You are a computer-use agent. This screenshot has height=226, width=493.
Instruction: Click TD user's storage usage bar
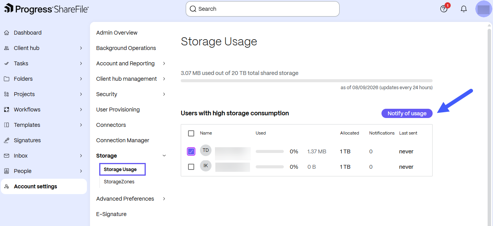tap(270, 151)
